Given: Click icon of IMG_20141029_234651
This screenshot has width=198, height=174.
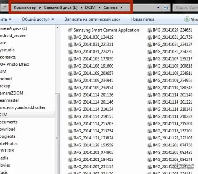Looking at the screenshot, I should [x=149, y=30].
